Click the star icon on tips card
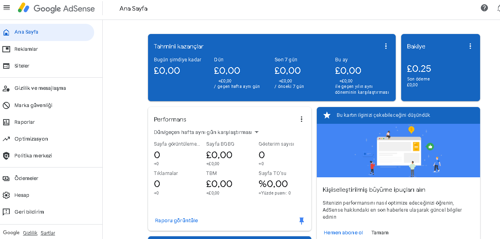Screen dimensions: 500x239 (x=327, y=115)
